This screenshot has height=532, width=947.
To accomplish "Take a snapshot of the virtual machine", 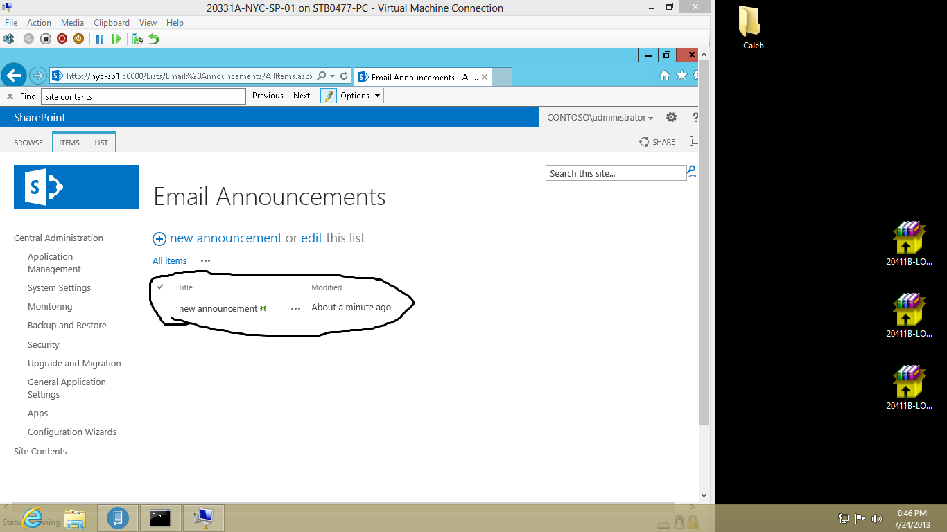I will [137, 39].
